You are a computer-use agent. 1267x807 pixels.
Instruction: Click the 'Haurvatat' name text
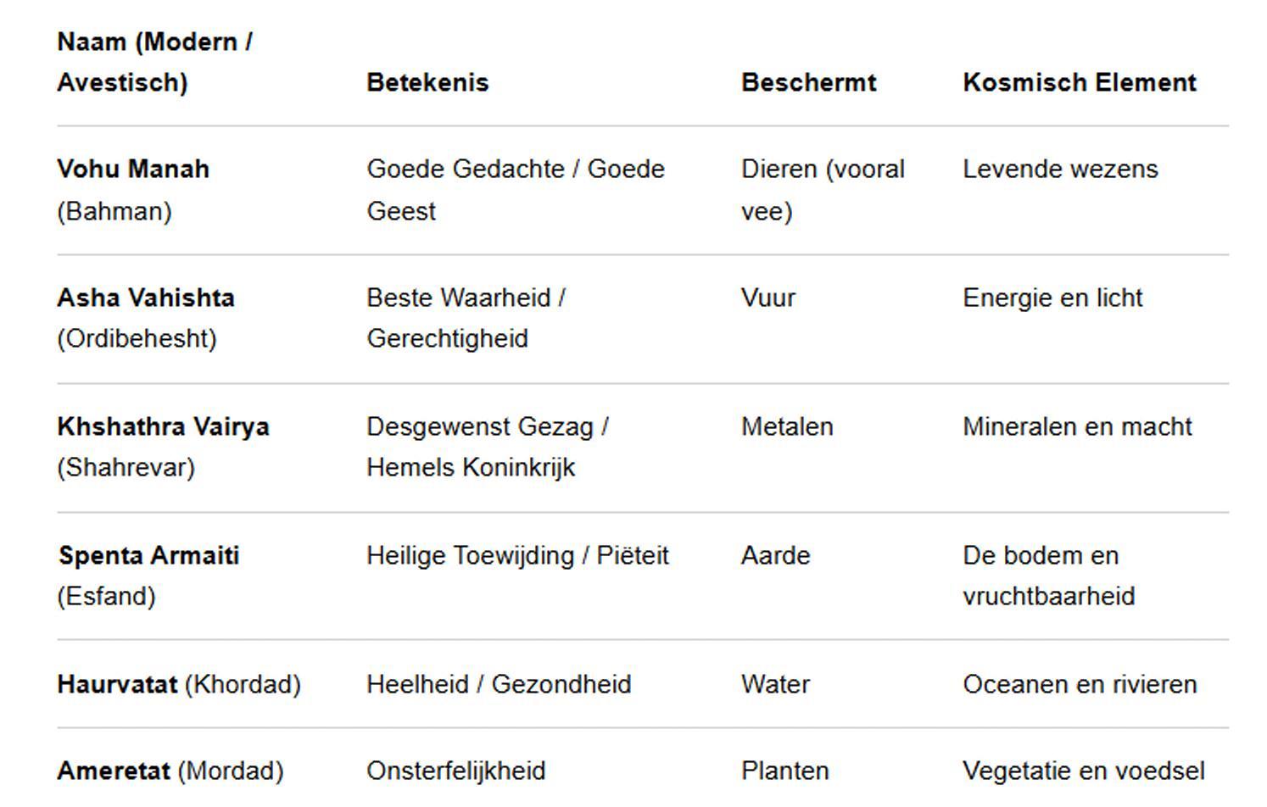pos(117,684)
